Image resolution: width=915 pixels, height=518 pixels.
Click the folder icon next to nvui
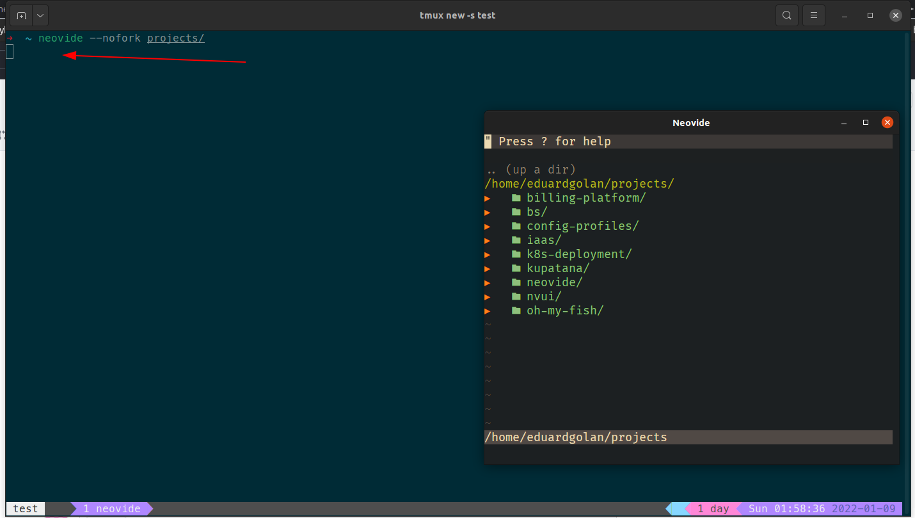516,296
